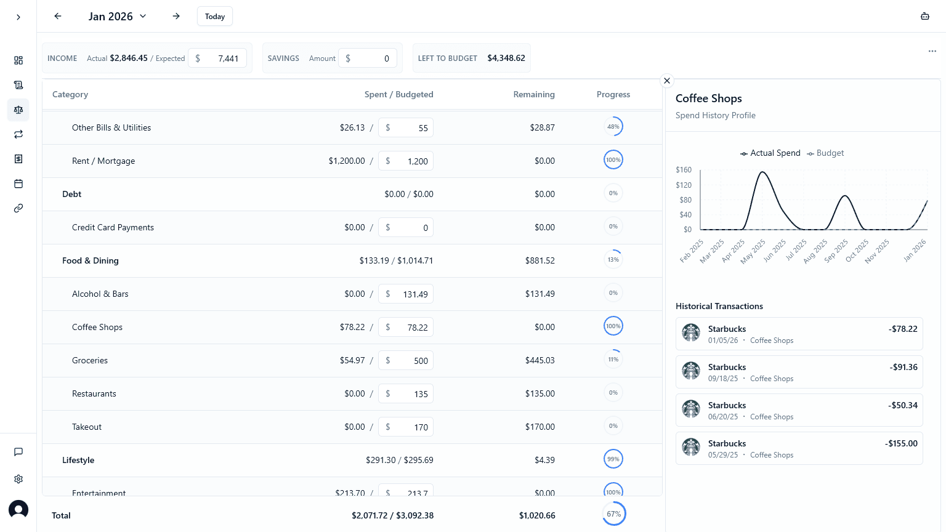Go to previous month with left arrow
The height and width of the screenshot is (532, 946).
(x=57, y=16)
